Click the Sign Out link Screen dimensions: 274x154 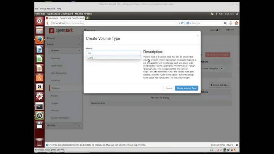tap(229, 30)
